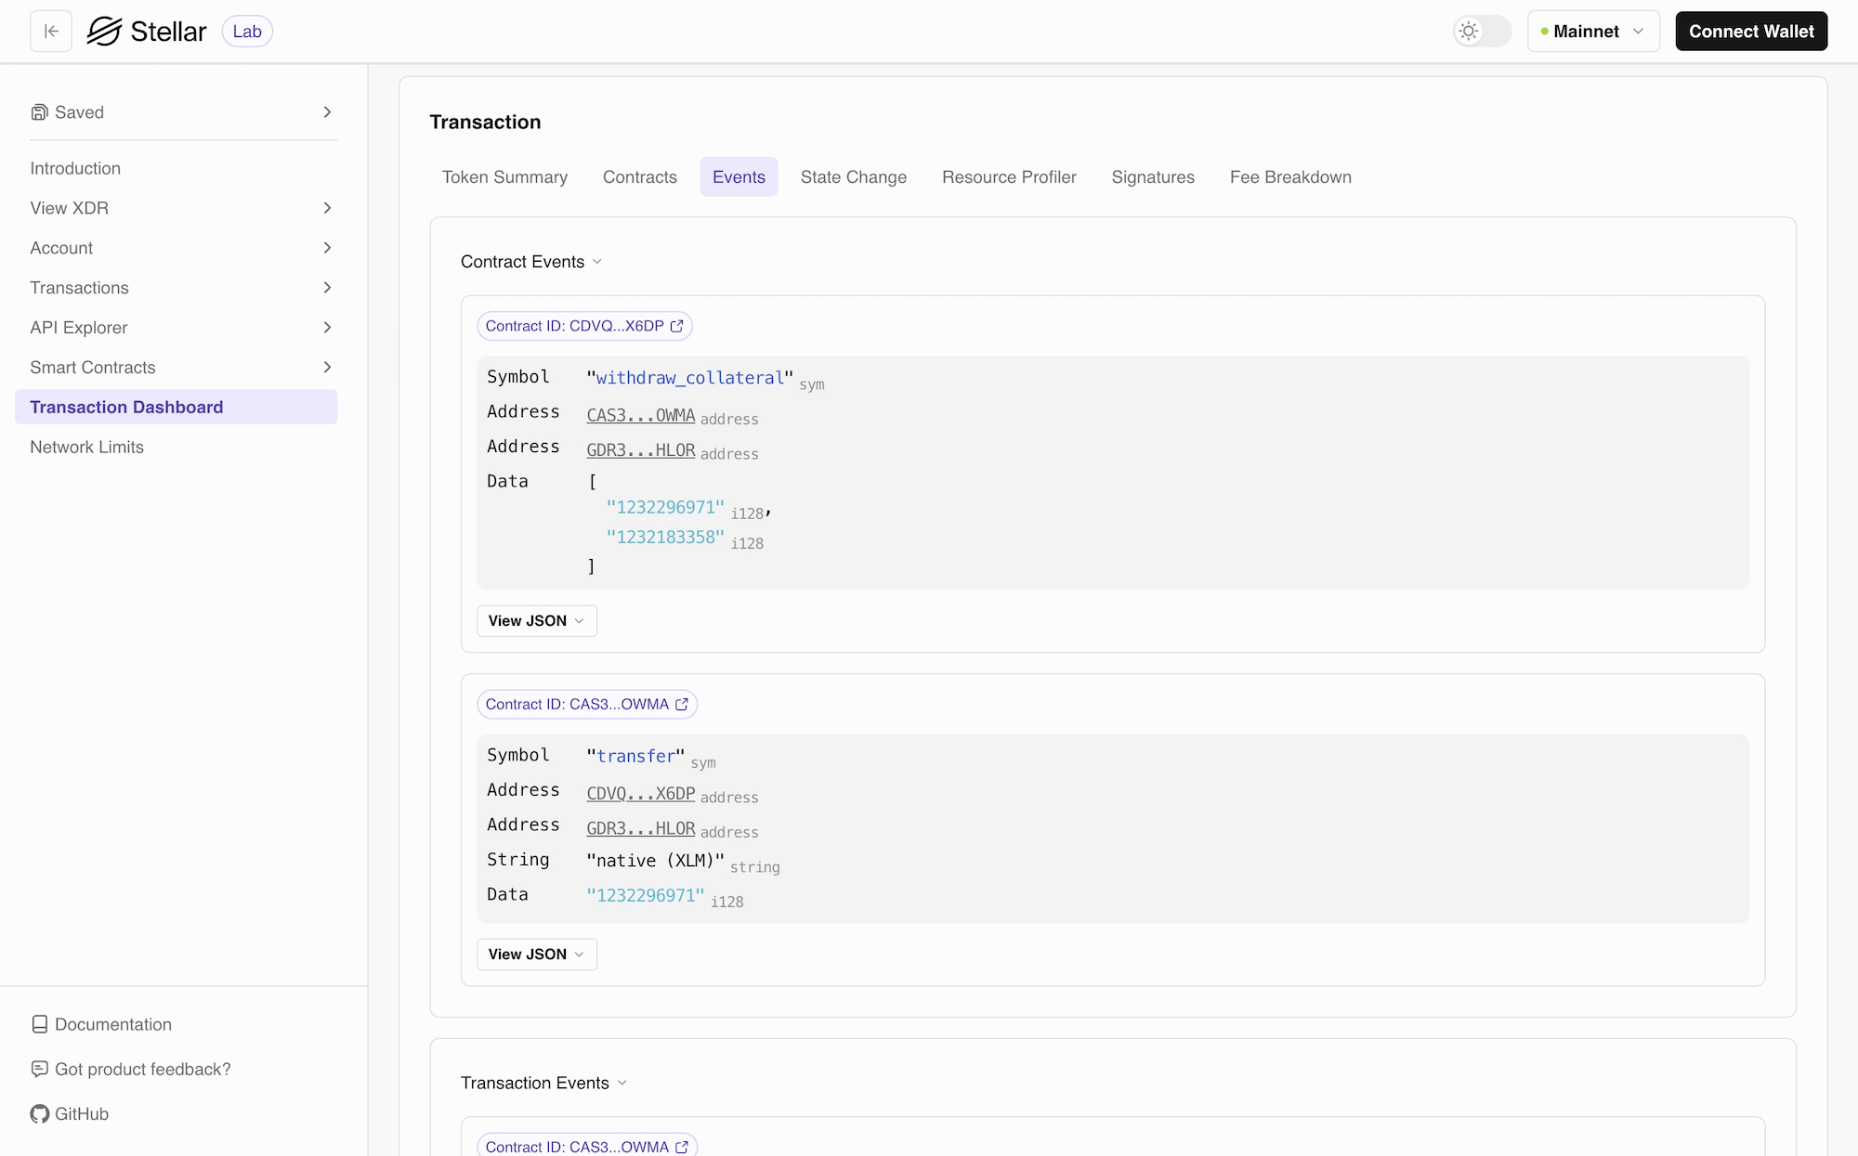Open external link for Contract ID CDVQ...X6DP

point(676,326)
